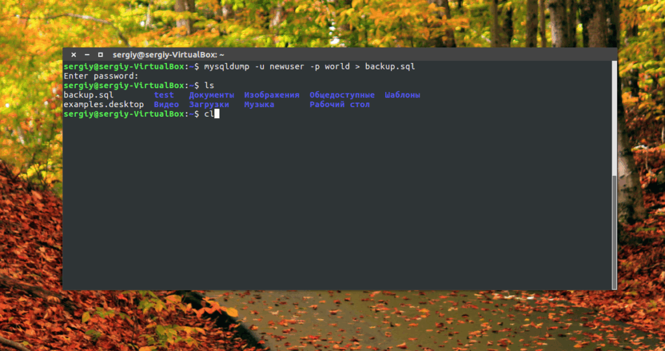Click the 'Загрузки' directory name
665x351 pixels.
click(209, 104)
